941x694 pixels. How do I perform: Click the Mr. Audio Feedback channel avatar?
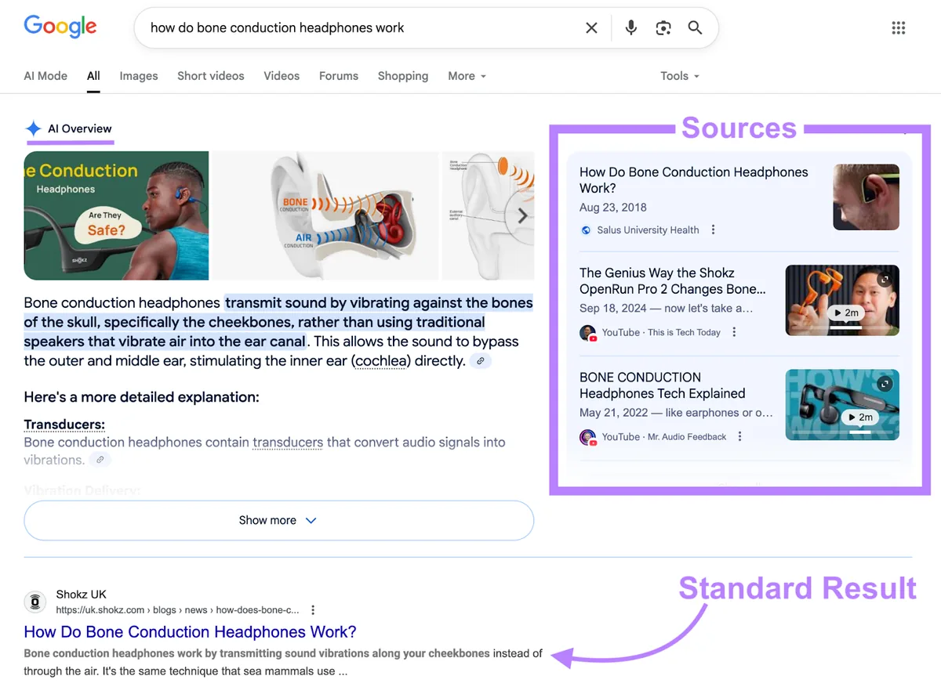point(587,437)
